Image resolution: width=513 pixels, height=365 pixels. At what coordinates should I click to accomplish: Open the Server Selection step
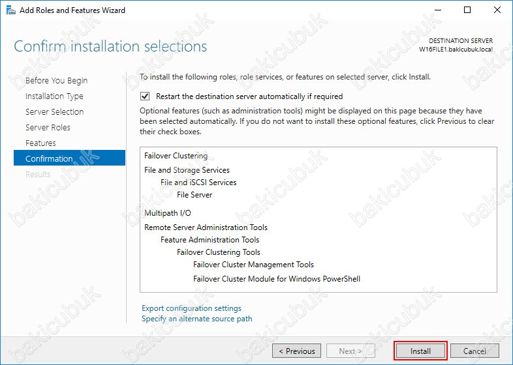pyautogui.click(x=54, y=112)
